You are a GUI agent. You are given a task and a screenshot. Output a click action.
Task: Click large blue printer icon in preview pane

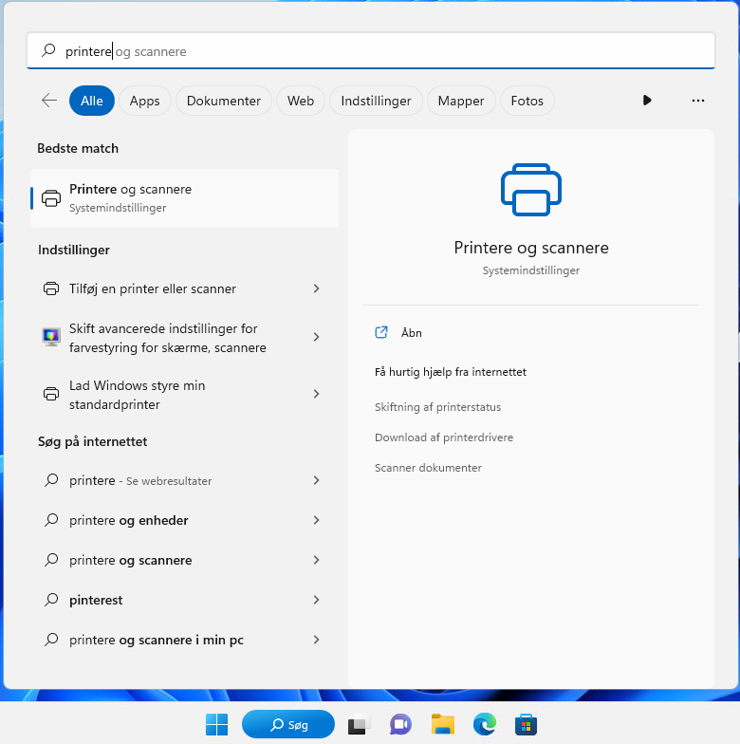[531, 190]
